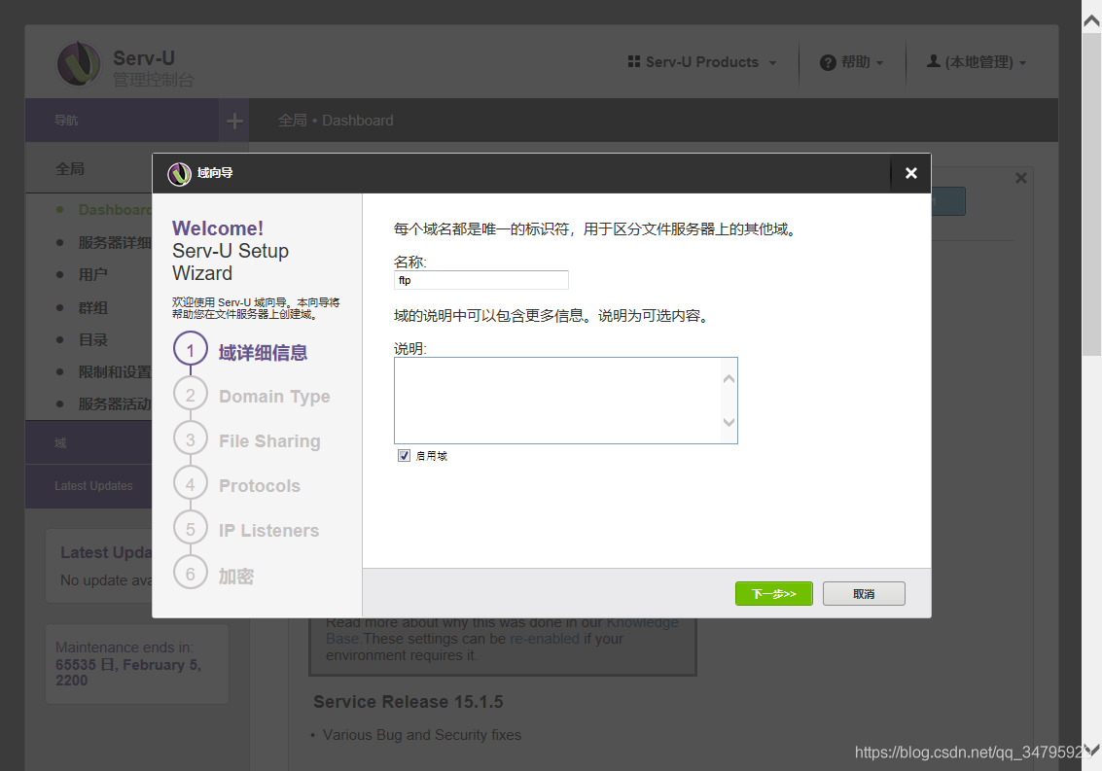This screenshot has height=771, width=1102.
Task: Click the File Sharing step label
Action: point(269,441)
